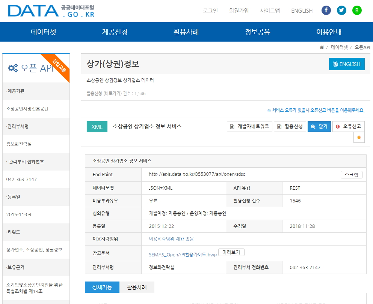373x304 pixels.
Task: Click the JSON+XML data format value
Action: [x=160, y=188]
